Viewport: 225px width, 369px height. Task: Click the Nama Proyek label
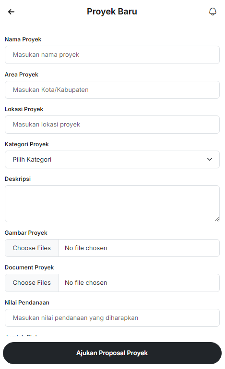coord(23,39)
